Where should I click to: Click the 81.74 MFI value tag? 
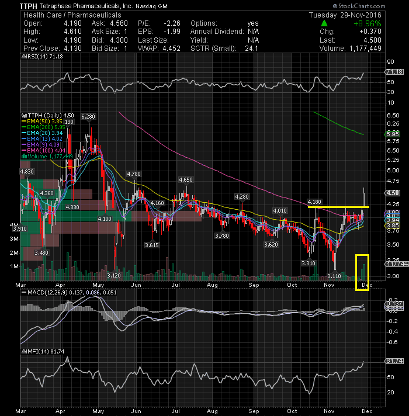(394, 361)
